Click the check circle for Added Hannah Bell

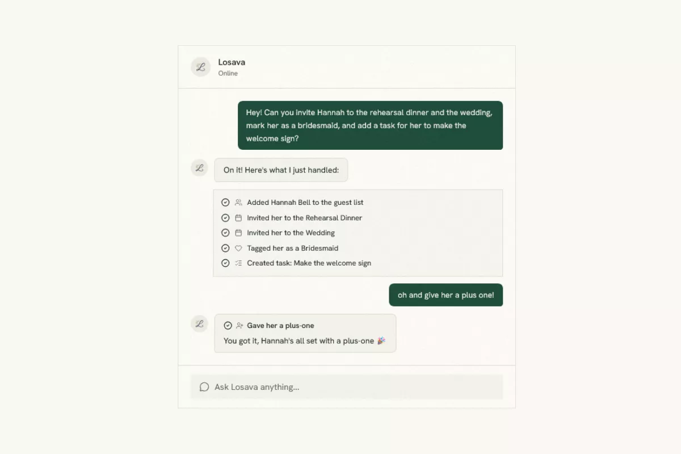225,203
